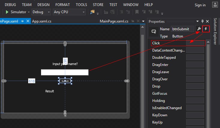
Task: Select the Result text label on canvas
Action: tap(49, 91)
